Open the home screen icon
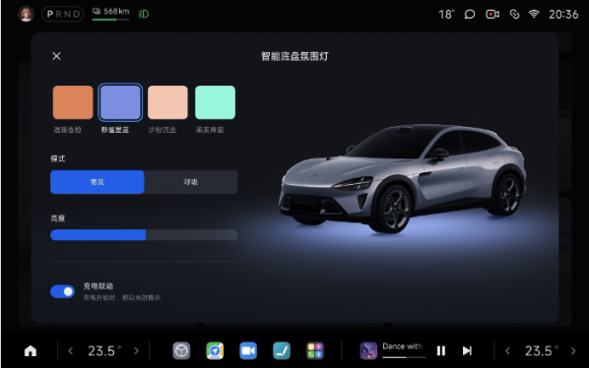Image resolution: width=589 pixels, height=368 pixels. 31,351
